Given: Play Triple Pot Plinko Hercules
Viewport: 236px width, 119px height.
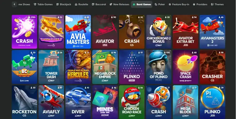Looking at the screenshot, I should click(78, 67).
